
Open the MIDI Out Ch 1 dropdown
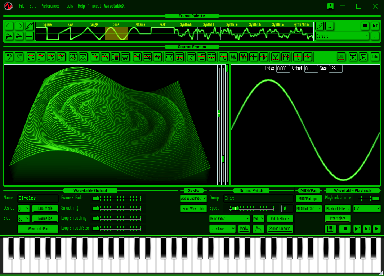click(309, 208)
